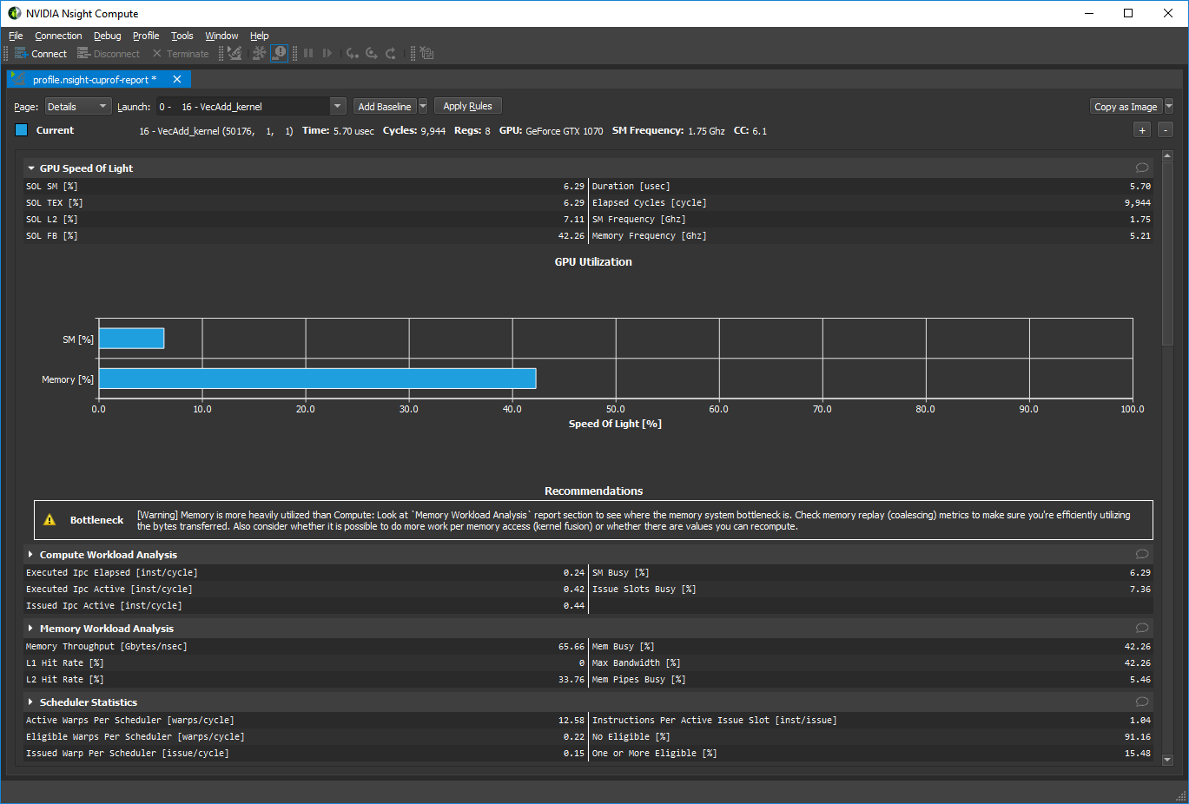Screen dimensions: 1189x804
Task: Open the Add Baseline dropdown arrow
Action: (423, 107)
